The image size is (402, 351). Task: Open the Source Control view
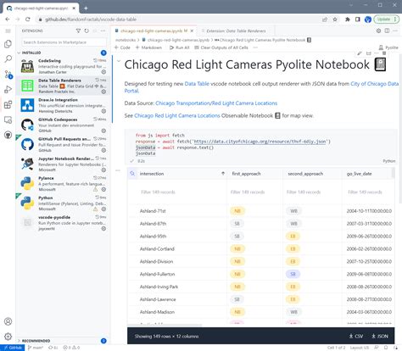point(8,75)
